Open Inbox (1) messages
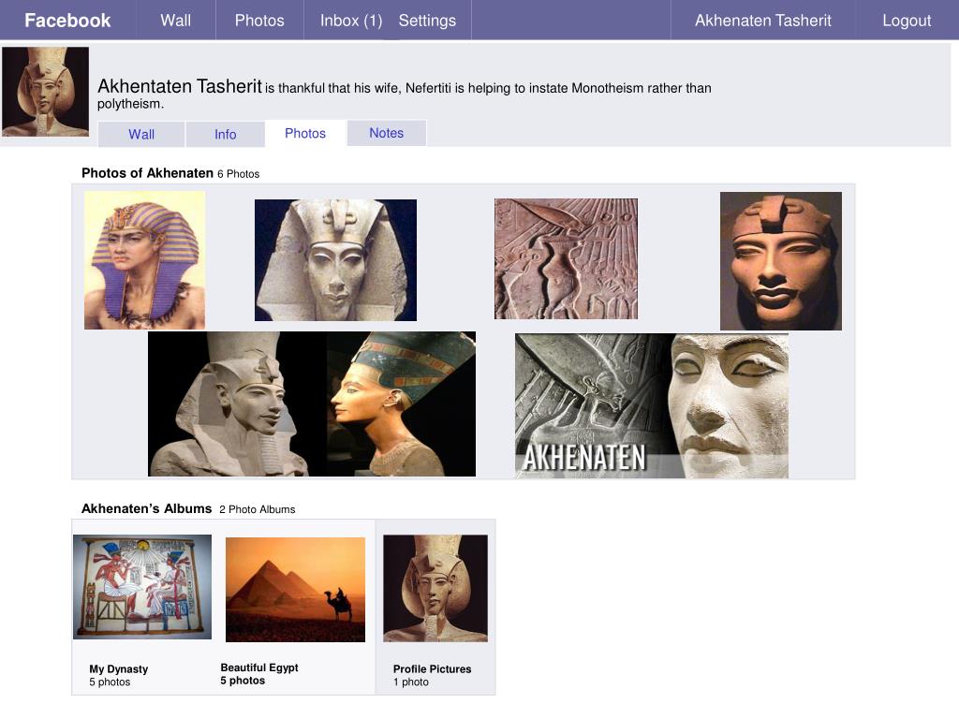959x719 pixels. pyautogui.click(x=351, y=21)
